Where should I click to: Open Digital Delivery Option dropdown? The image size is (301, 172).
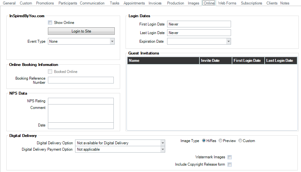pyautogui.click(x=162, y=143)
